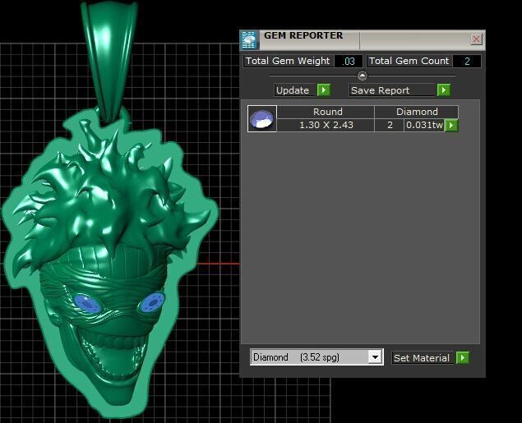Select the left blue gem eye on model
This screenshot has width=522, height=423.
coord(87,304)
